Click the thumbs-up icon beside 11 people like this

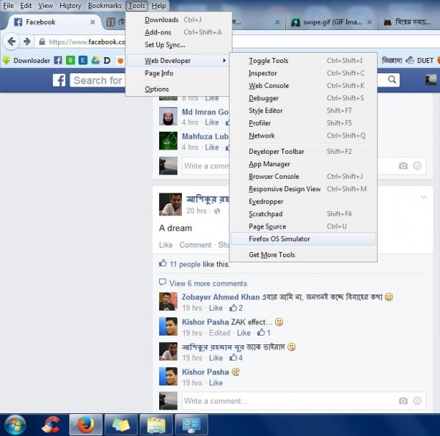pyautogui.click(x=163, y=263)
